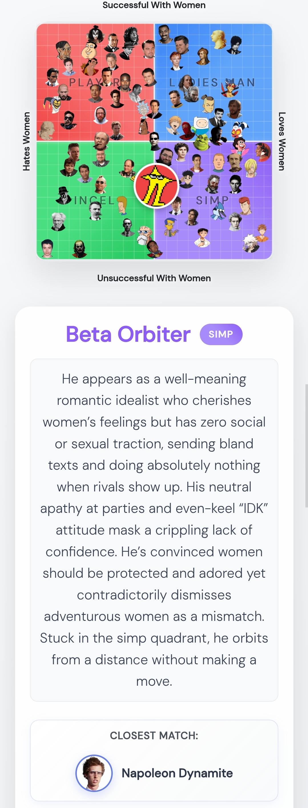Tap the Beta Orbiter heading
The image size is (308, 808).
pos(128,334)
